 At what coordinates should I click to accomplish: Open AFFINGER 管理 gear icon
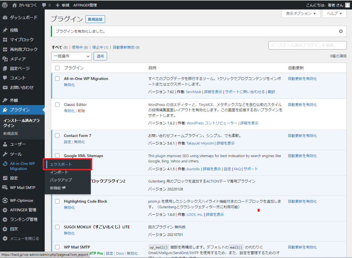coord(5,210)
